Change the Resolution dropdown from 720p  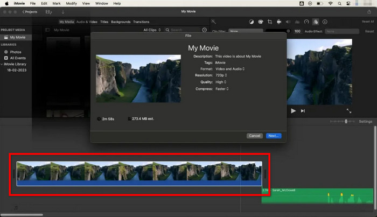click(x=221, y=75)
